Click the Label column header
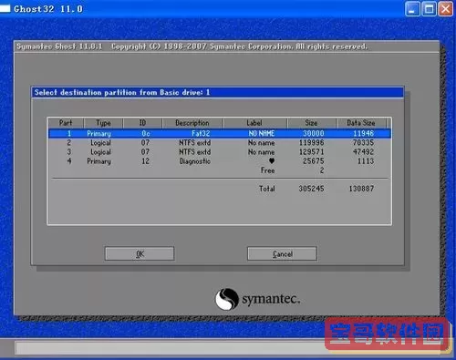The height and width of the screenshot is (360, 456). [x=254, y=123]
